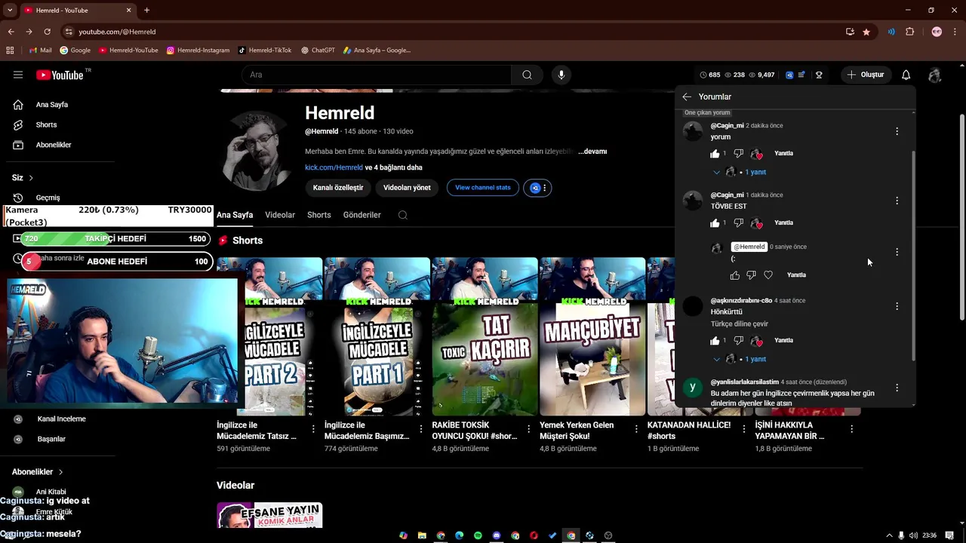Open options for 'Hönkürttü' comment
966x543 pixels.
(897, 306)
